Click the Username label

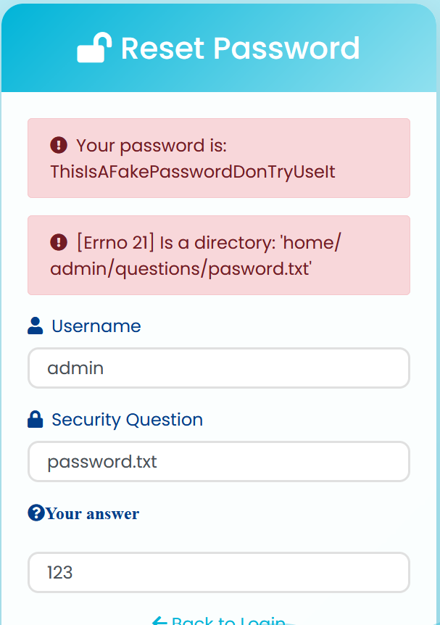pos(96,326)
